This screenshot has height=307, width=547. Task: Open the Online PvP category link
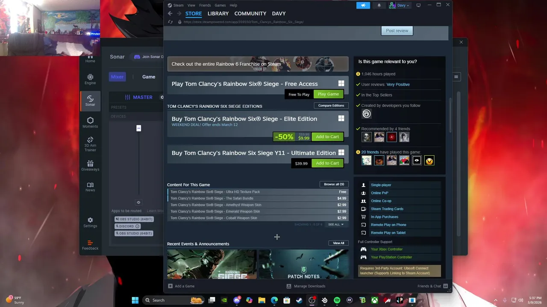[x=379, y=193]
